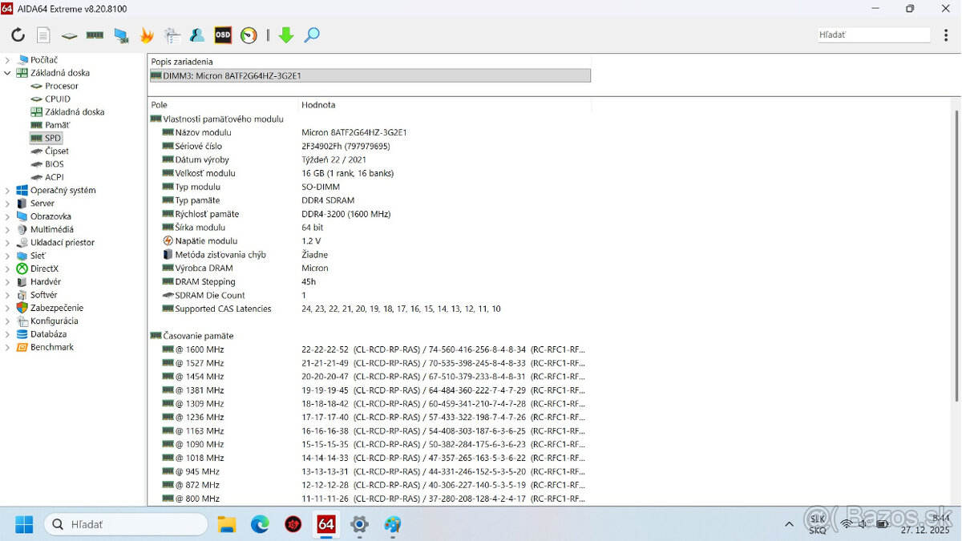Screen dimensions: 962x541
Task: Expand the Operačný systém tree node
Action: (7, 191)
